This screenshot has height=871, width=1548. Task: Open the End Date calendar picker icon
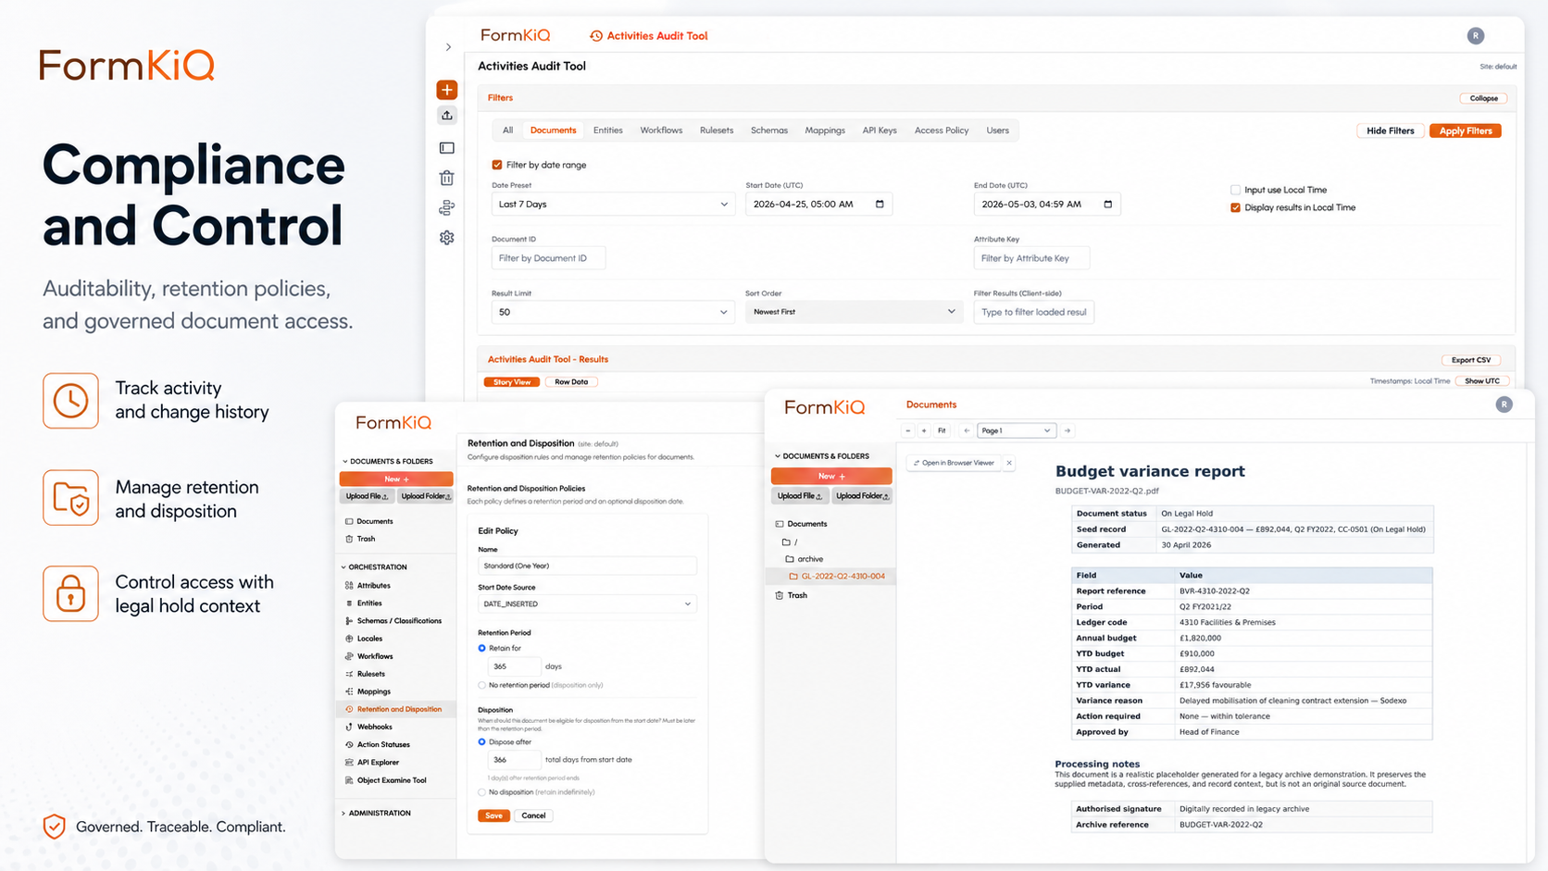pos(1108,204)
